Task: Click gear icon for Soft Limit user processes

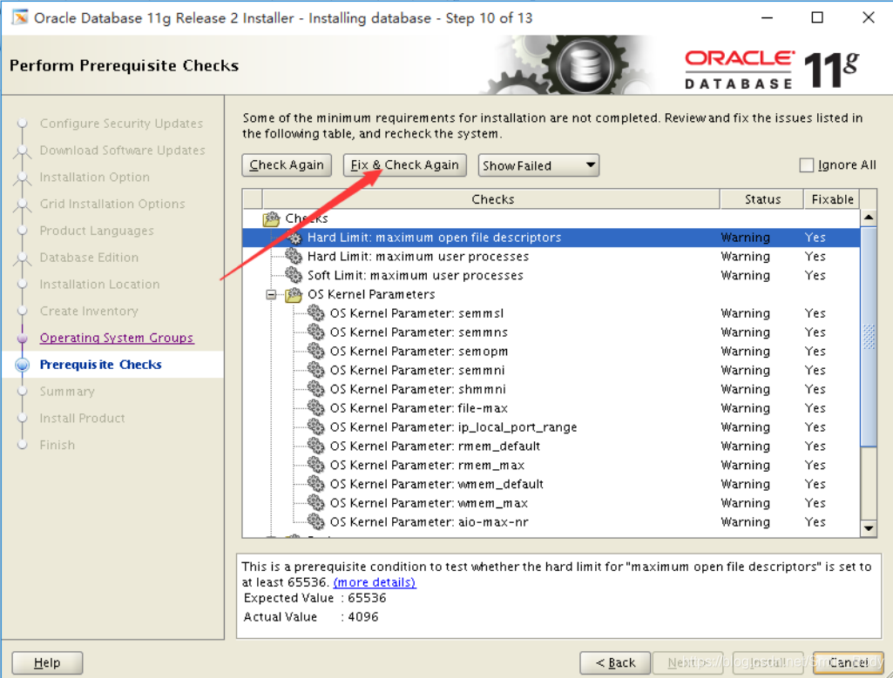Action: tap(294, 275)
